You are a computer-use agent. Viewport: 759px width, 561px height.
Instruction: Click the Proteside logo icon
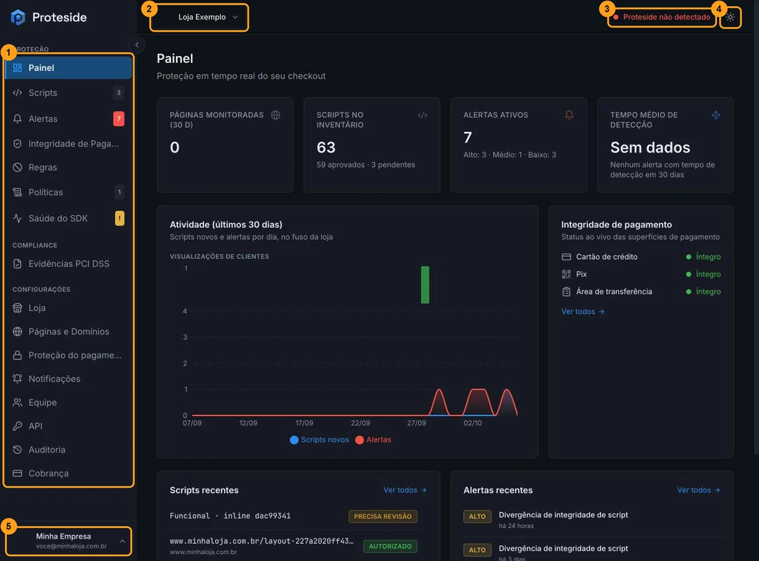click(x=18, y=17)
